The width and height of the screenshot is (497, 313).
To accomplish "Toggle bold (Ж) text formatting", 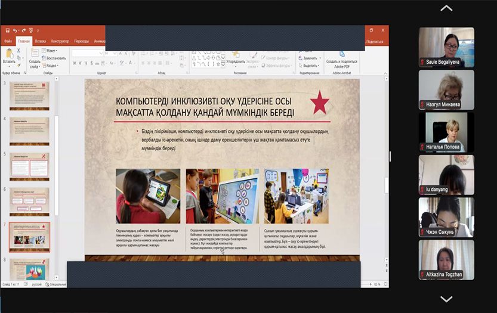I will [x=75, y=63].
